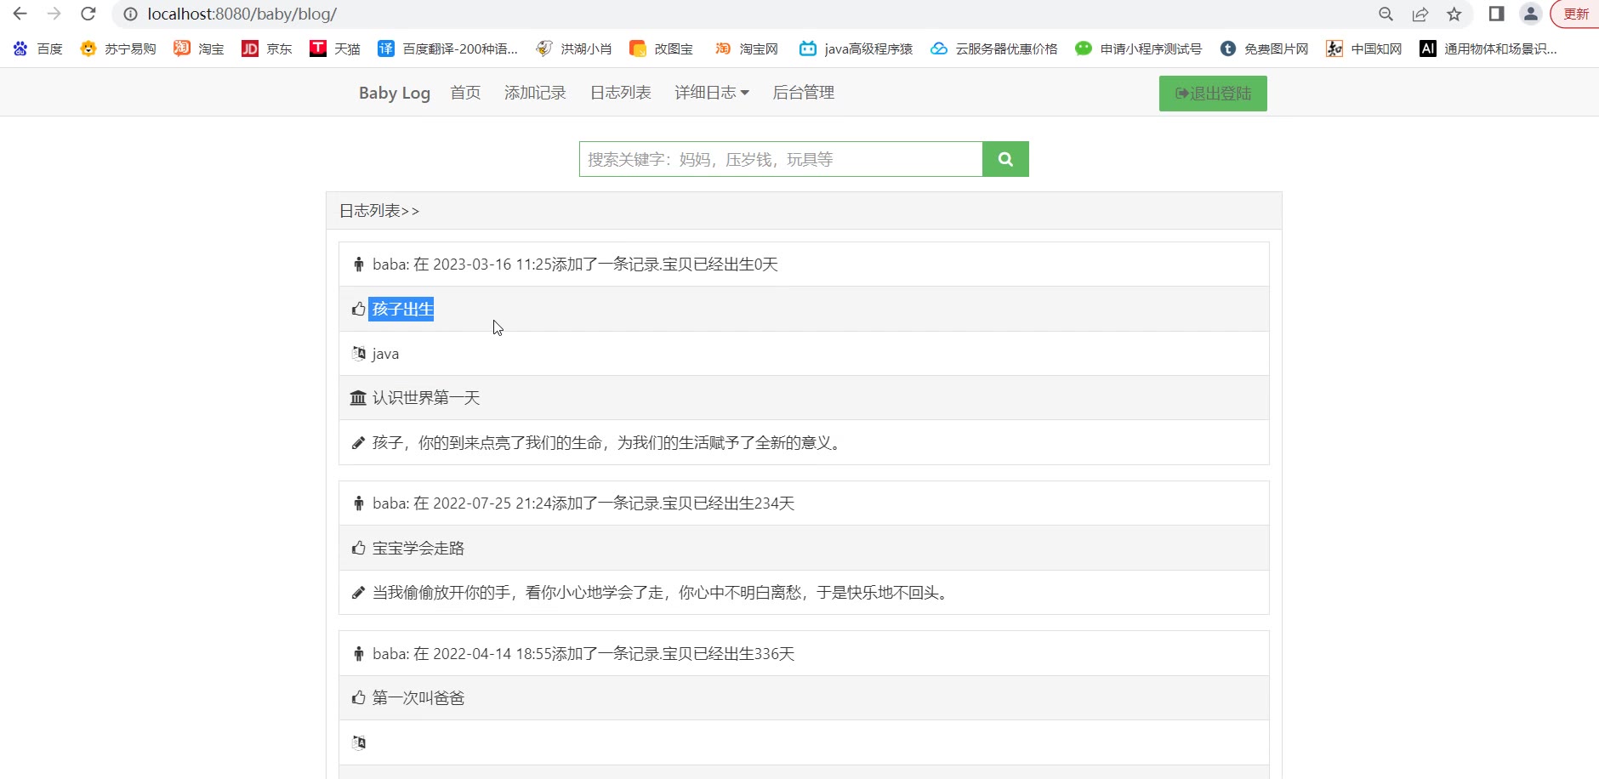Screen dimensions: 1599x779
Task: Select 添加记录 in the navbar
Action: coord(535,93)
